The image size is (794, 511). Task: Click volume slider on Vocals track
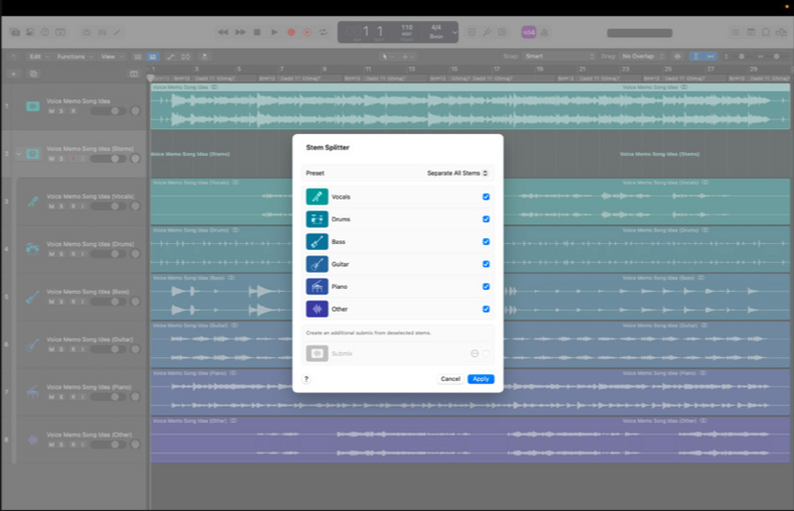click(109, 206)
